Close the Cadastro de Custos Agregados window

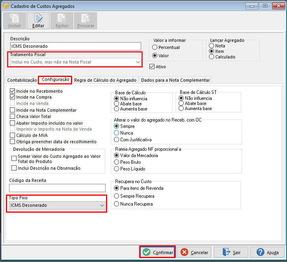tap(278, 6)
